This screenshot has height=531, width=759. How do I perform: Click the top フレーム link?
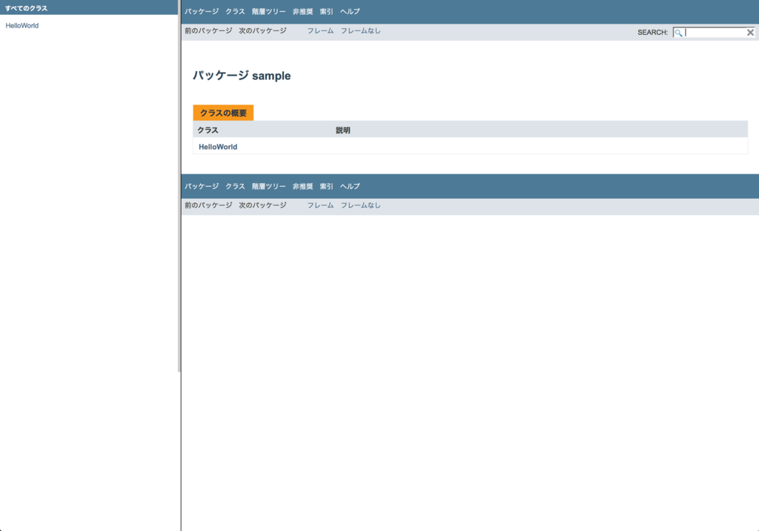pyautogui.click(x=320, y=30)
